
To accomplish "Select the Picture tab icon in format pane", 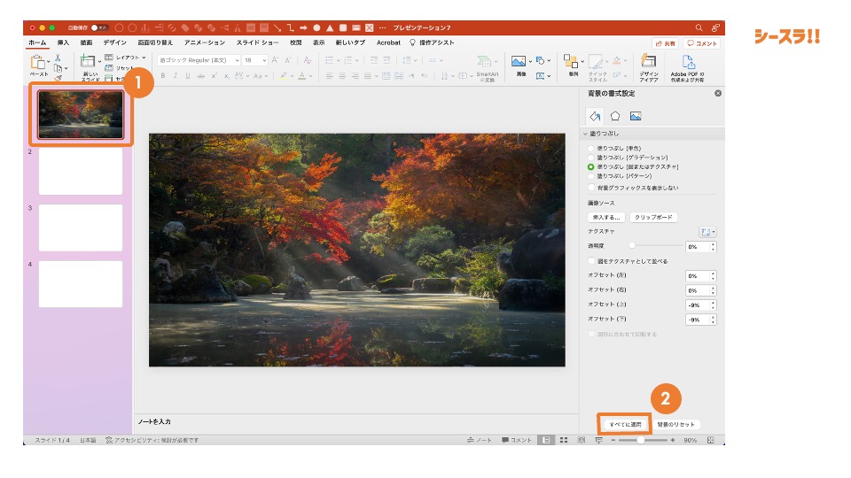I will [636, 116].
